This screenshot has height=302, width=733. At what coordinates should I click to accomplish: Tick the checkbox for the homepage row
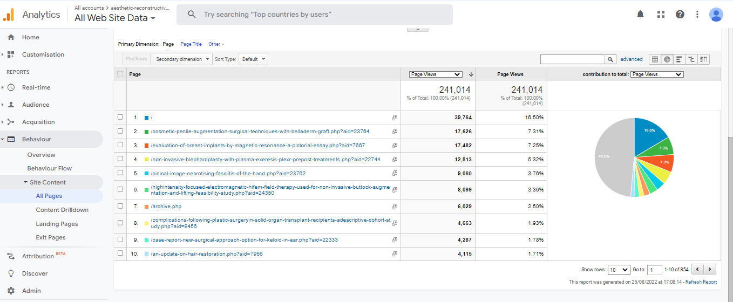tap(120, 117)
